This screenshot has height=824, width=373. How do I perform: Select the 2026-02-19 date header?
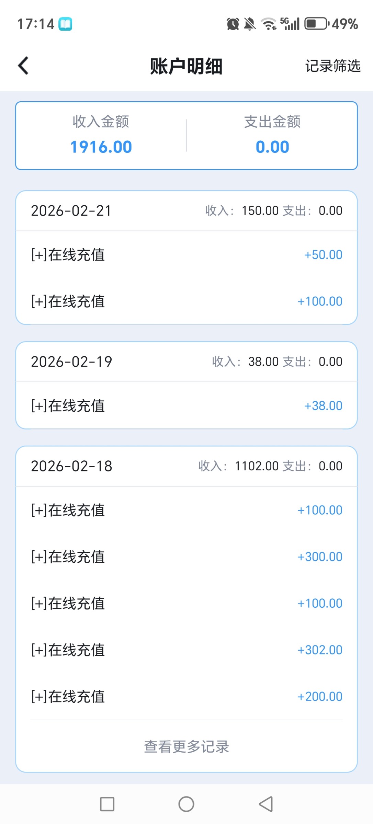pos(71,362)
